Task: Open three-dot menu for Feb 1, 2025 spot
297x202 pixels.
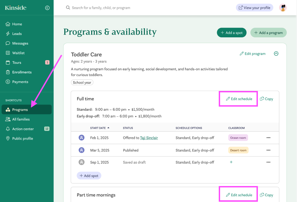Action: (x=268, y=138)
